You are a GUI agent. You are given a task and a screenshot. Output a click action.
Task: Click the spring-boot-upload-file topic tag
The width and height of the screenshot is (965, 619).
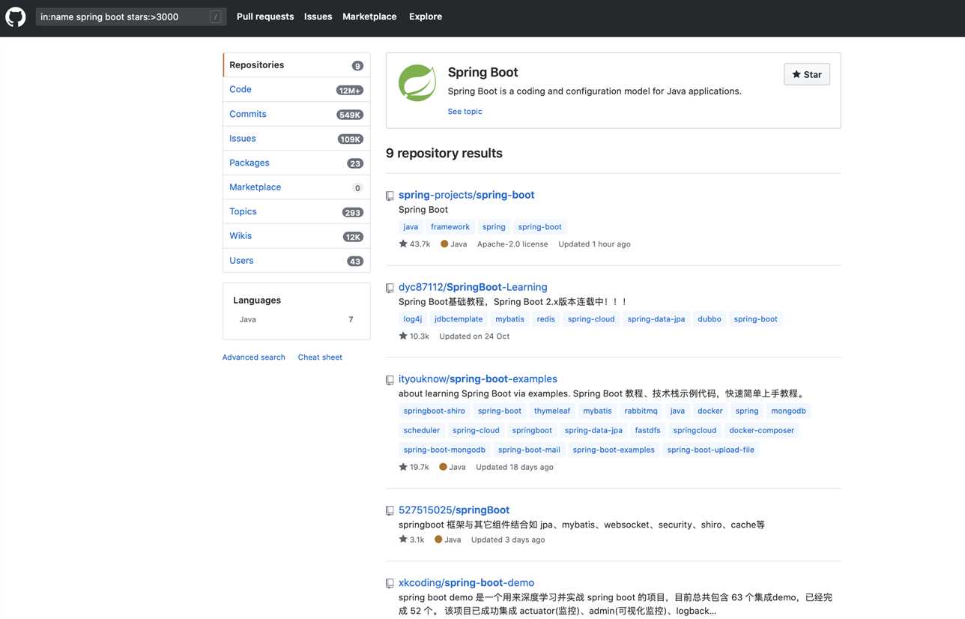coord(711,450)
